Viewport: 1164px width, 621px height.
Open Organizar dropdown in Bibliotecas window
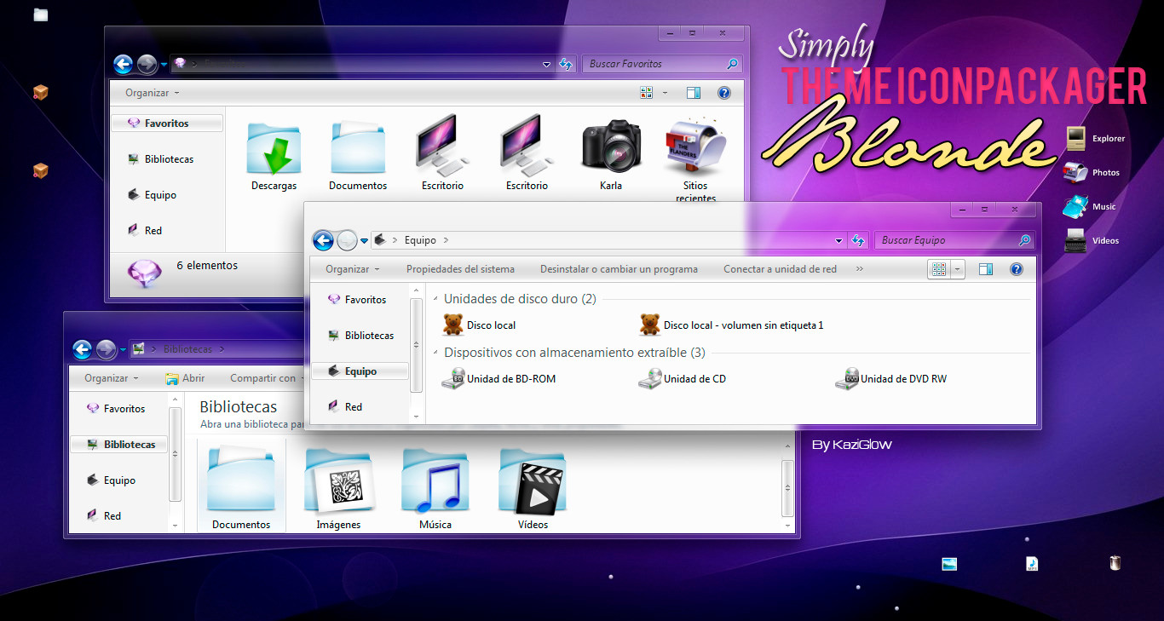point(112,378)
